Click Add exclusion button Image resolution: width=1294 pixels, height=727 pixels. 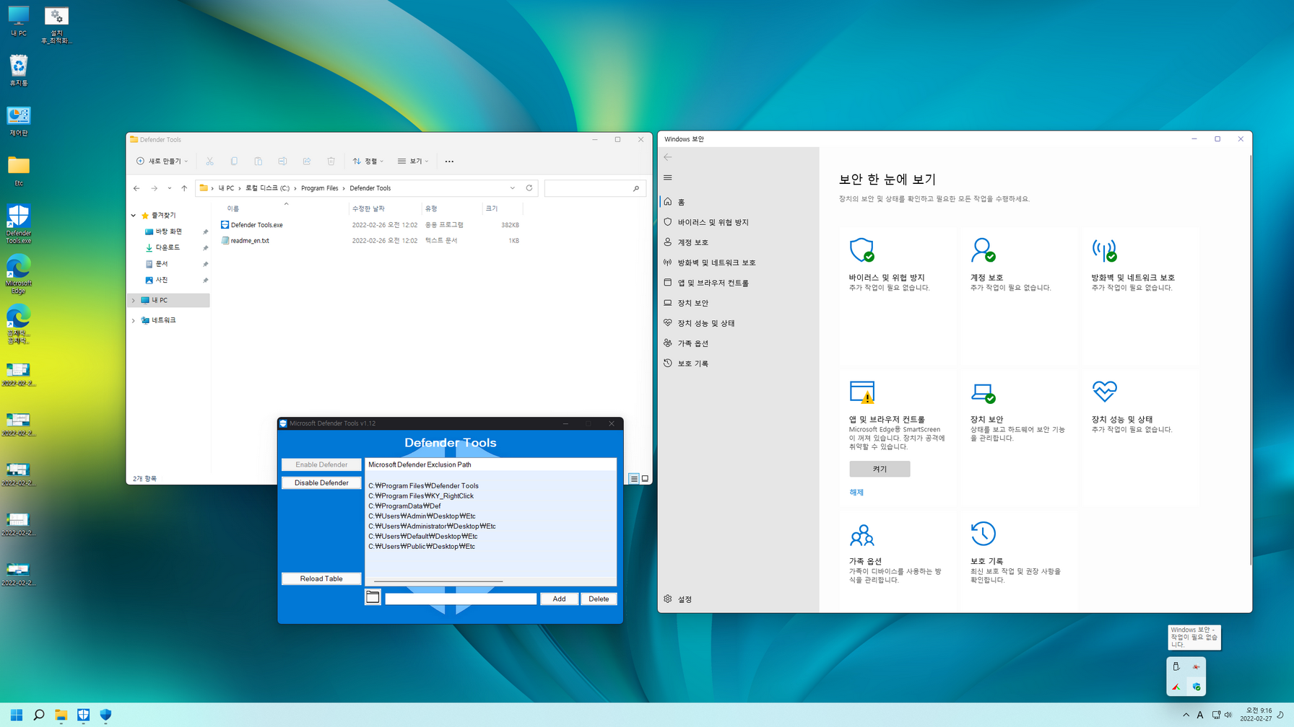(x=559, y=599)
